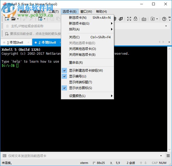The height and width of the screenshot is (166, 172).
Task: Open the 窗口(W) menu
Action: (x=86, y=12)
